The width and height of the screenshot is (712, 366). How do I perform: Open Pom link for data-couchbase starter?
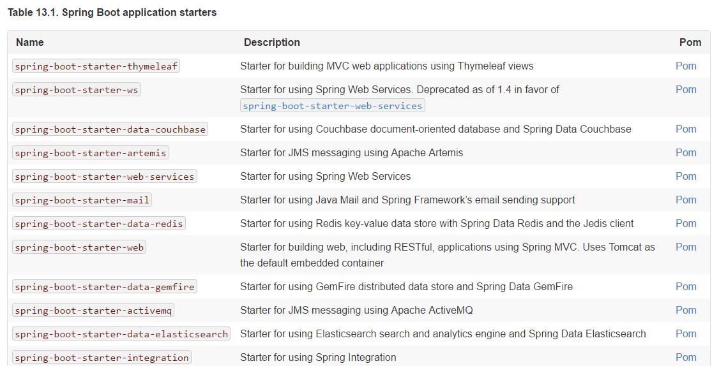click(x=686, y=129)
